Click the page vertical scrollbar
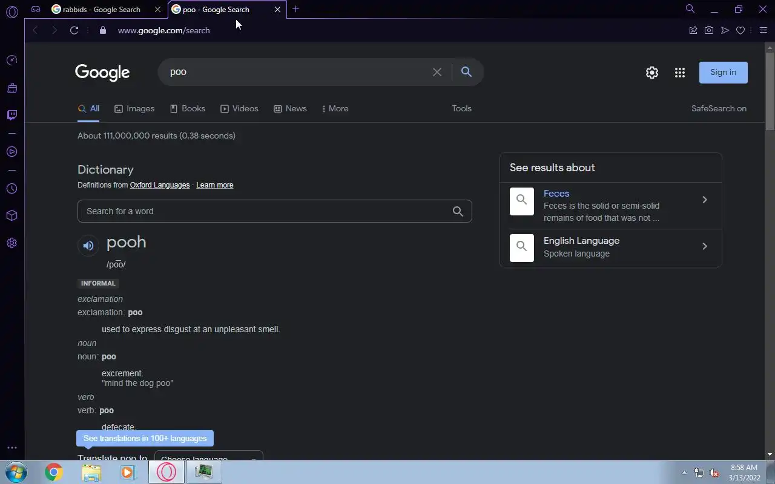Screen dimensions: 775x484 (770, 91)
